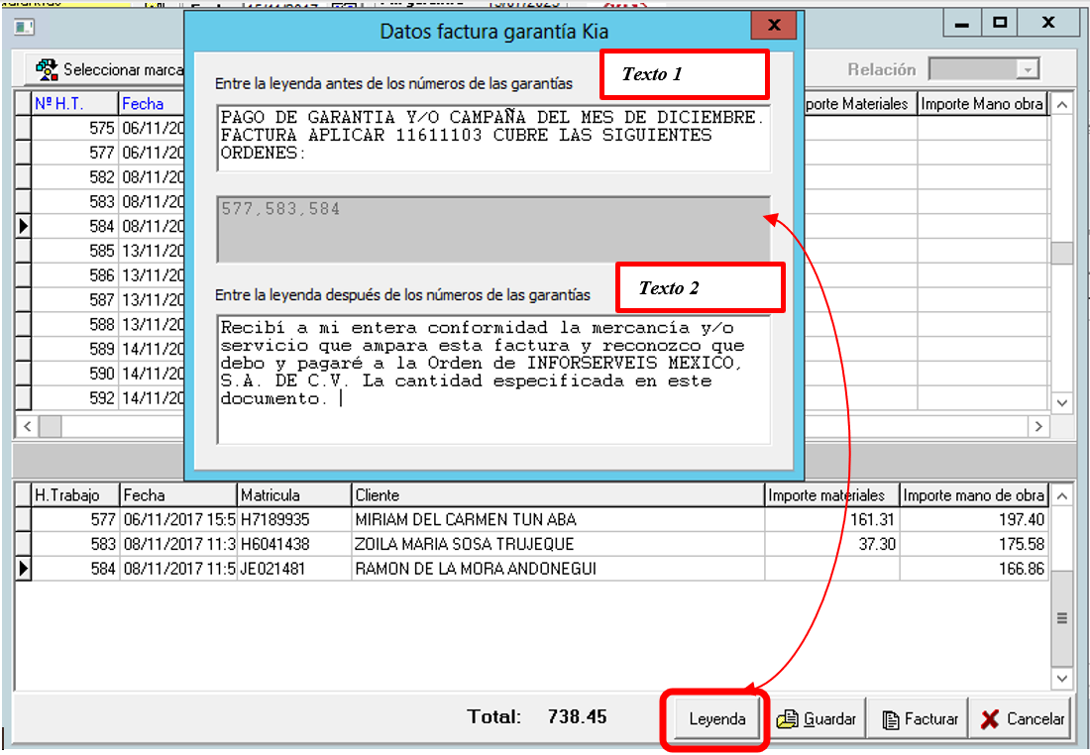Select H.T. 582 in the upper grid
The image size is (1090, 755).
click(101, 177)
